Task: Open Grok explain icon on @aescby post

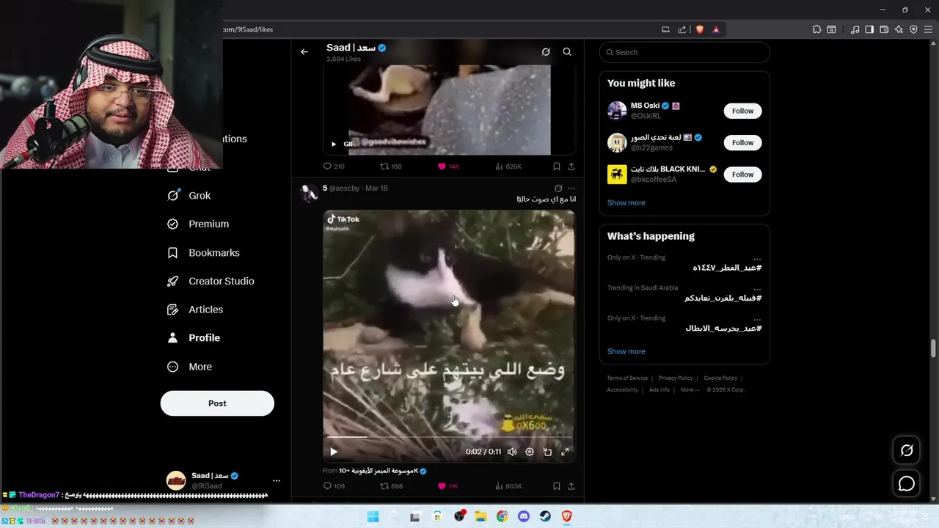Action: (558, 188)
